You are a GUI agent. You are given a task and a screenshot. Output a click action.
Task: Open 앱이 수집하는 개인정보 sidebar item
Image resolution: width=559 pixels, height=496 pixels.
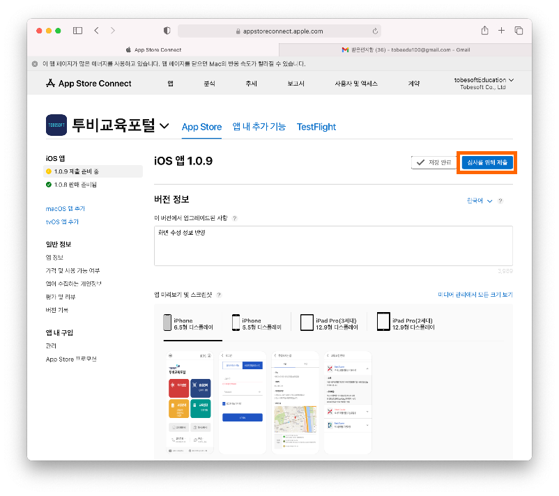[x=73, y=284]
